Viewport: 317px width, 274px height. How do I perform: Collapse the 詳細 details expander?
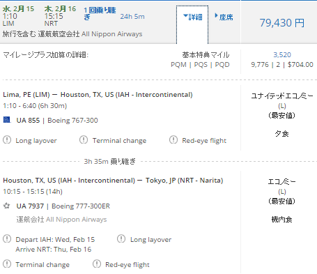[192, 17]
